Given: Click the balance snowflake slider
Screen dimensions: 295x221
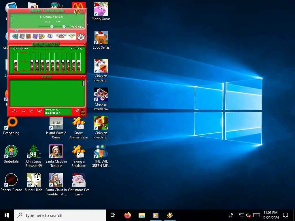Looking at the screenshot, I should coord(64,26).
